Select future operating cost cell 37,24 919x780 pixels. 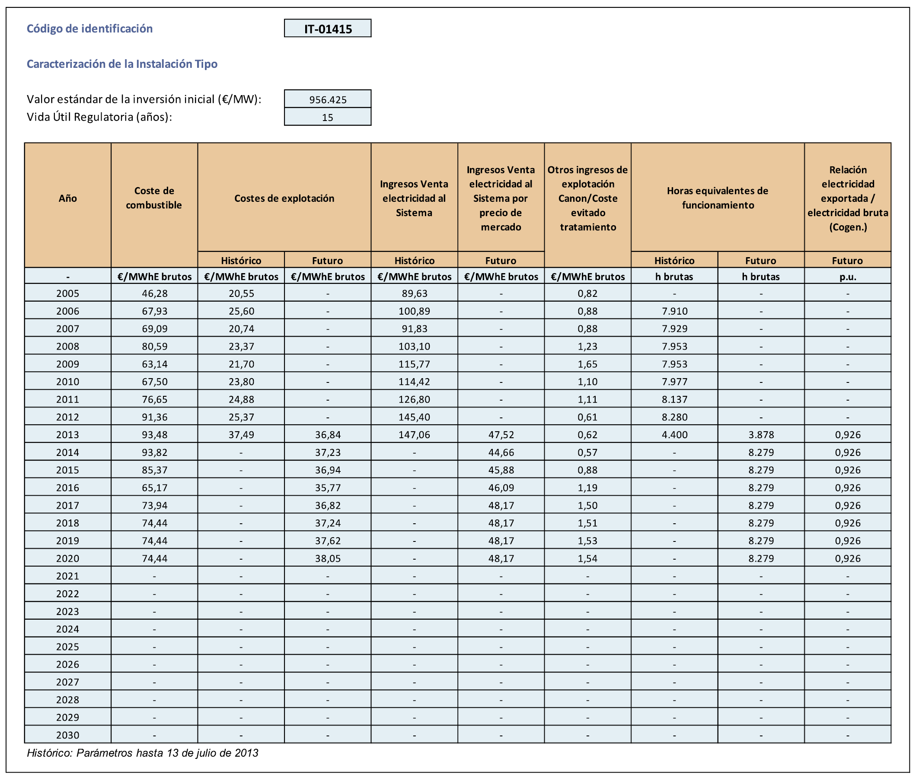[328, 523]
